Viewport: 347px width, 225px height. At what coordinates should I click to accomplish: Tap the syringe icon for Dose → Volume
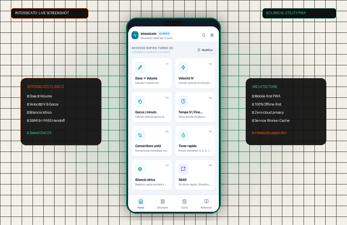pyautogui.click(x=140, y=67)
